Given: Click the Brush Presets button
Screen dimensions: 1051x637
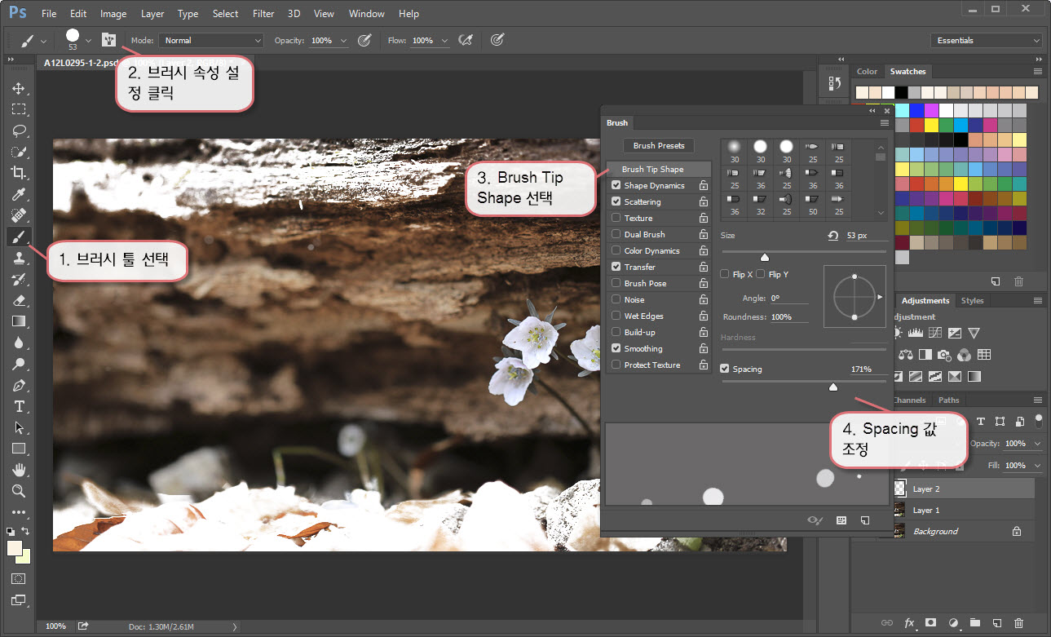Looking at the screenshot, I should [659, 145].
